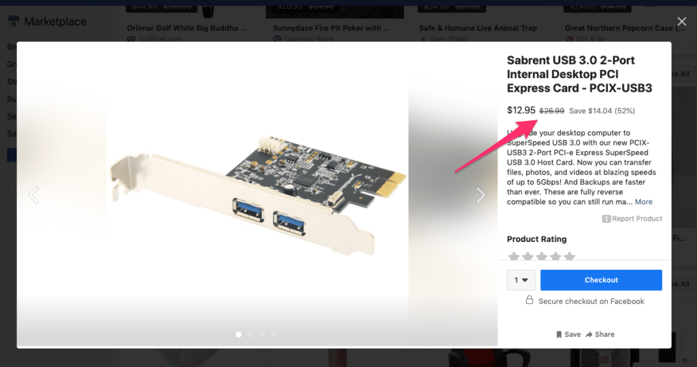This screenshot has height=367, width=697.
Task: Select the first carousel dot indicator
Action: pos(238,334)
